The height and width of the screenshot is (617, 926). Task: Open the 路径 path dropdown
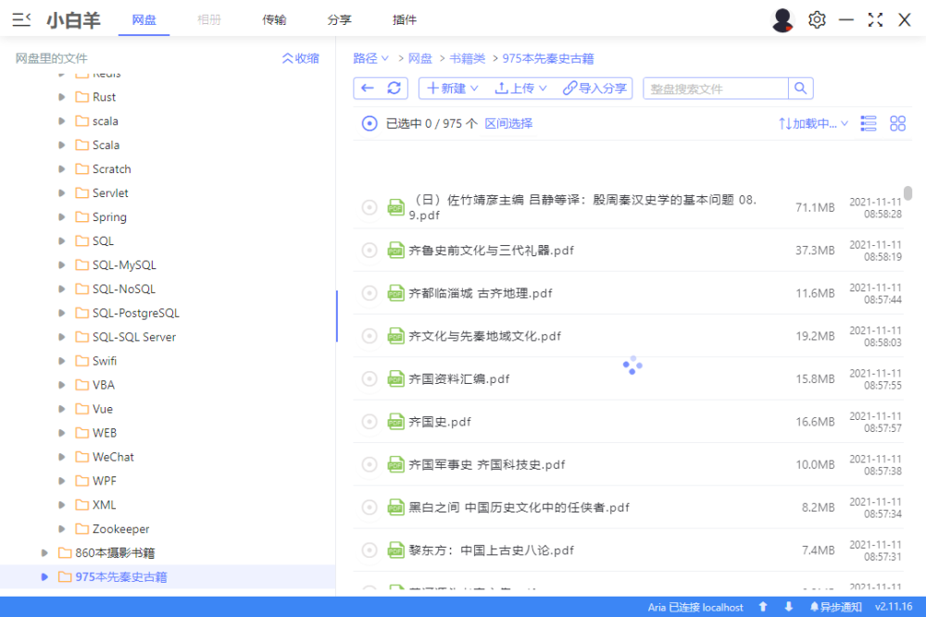pyautogui.click(x=371, y=58)
